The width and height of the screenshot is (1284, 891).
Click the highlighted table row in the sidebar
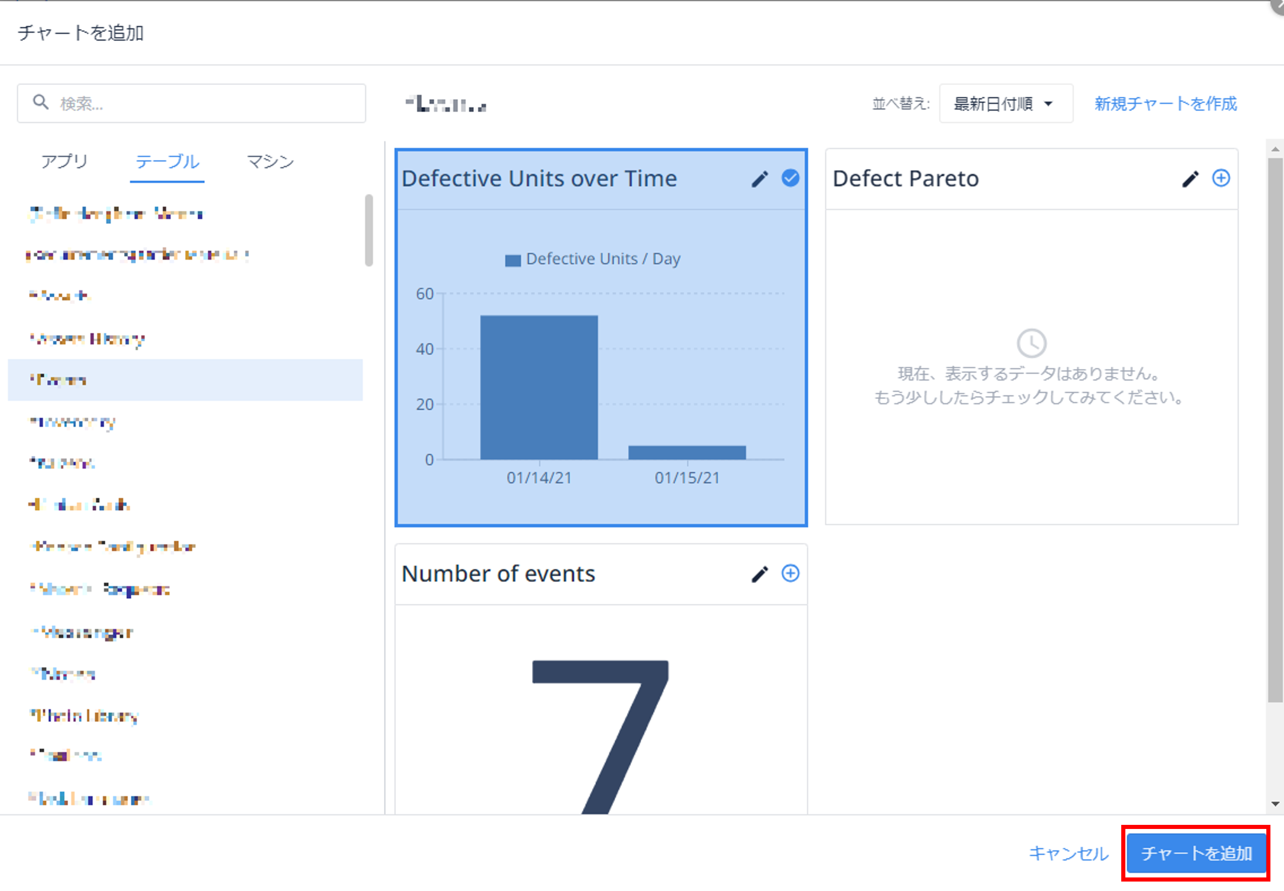(x=185, y=380)
